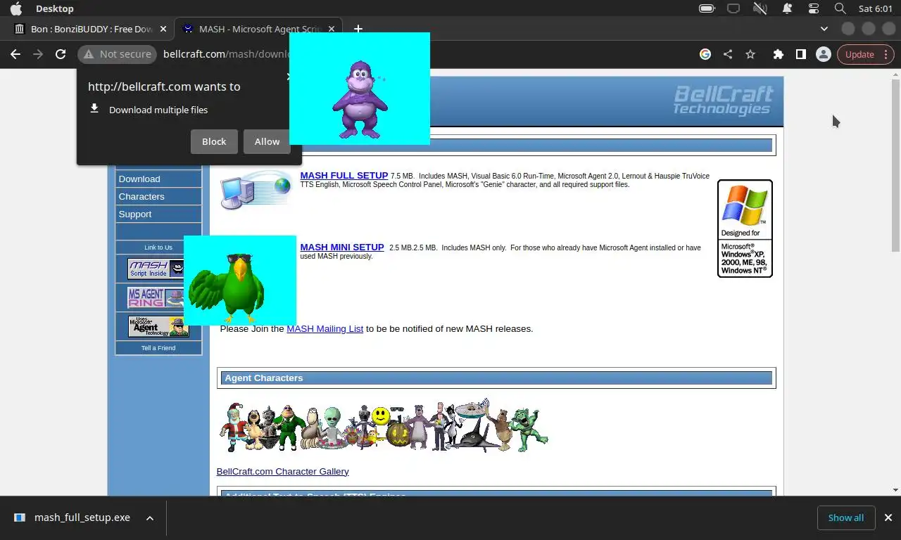
Task: Click the BellCraft Technologies logo
Action: [723, 100]
